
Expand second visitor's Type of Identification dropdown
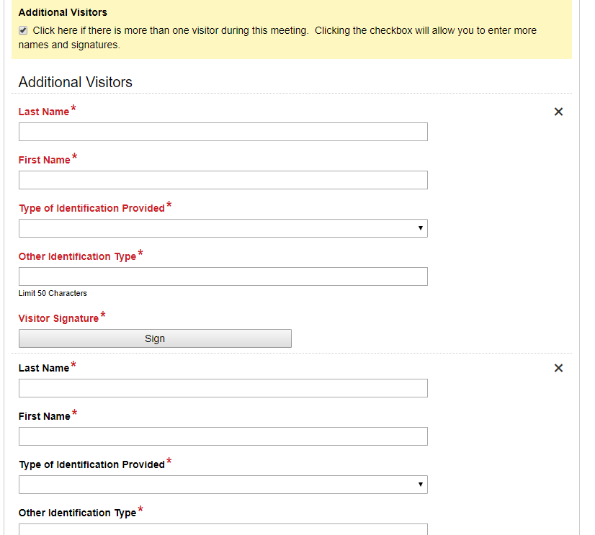click(x=223, y=485)
